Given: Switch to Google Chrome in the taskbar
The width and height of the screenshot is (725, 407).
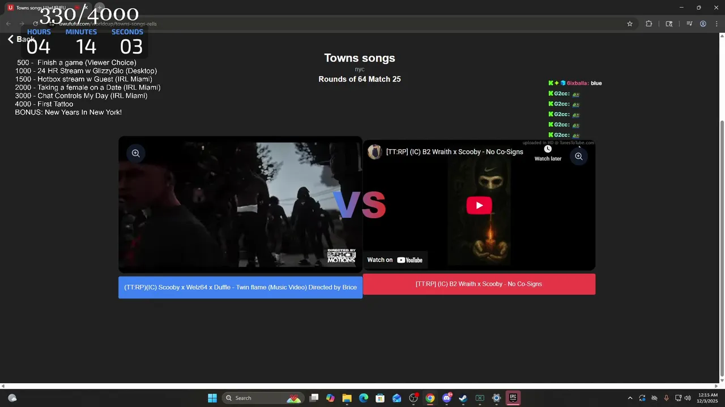Looking at the screenshot, I should (430, 398).
